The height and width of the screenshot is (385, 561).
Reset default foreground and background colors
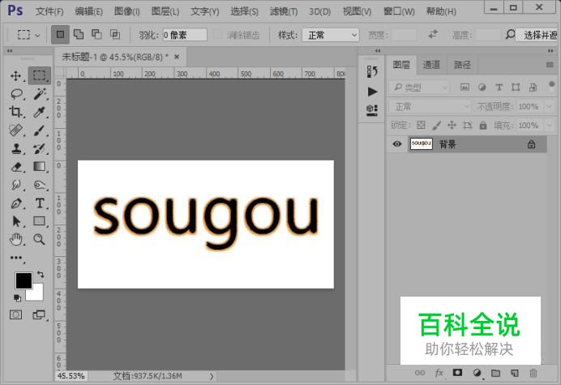pos(17,297)
